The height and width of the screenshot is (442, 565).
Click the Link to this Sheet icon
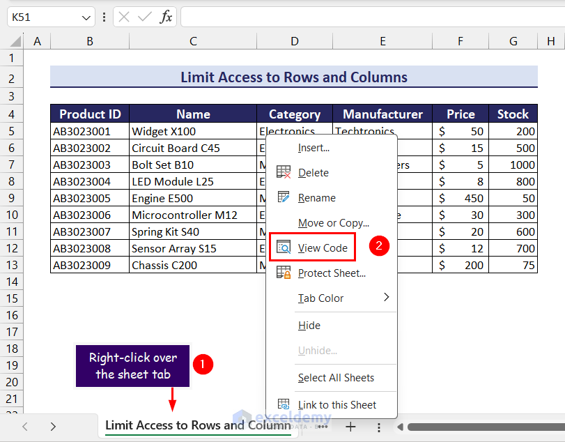tap(284, 404)
